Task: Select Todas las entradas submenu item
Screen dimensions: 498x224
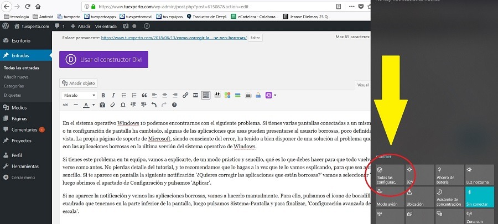Action: coord(21,68)
